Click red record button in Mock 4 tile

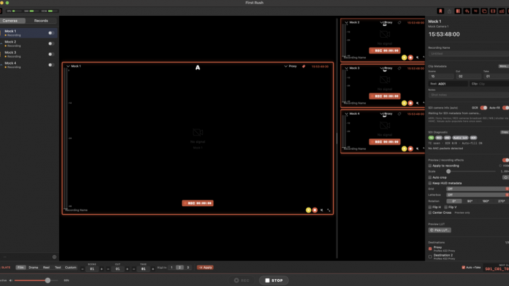pyautogui.click(x=411, y=148)
